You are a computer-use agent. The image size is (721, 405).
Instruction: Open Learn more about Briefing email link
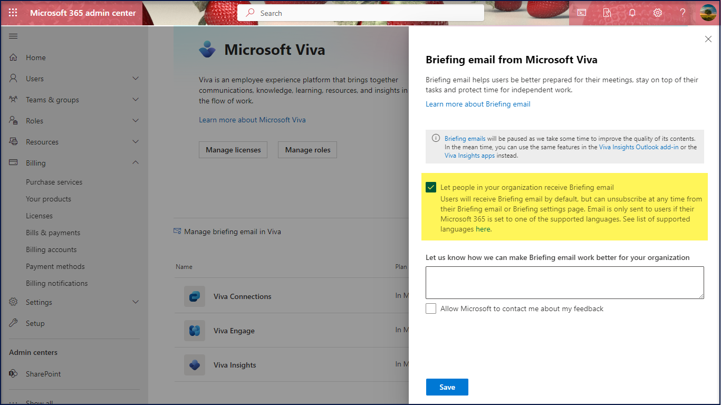[478, 104]
